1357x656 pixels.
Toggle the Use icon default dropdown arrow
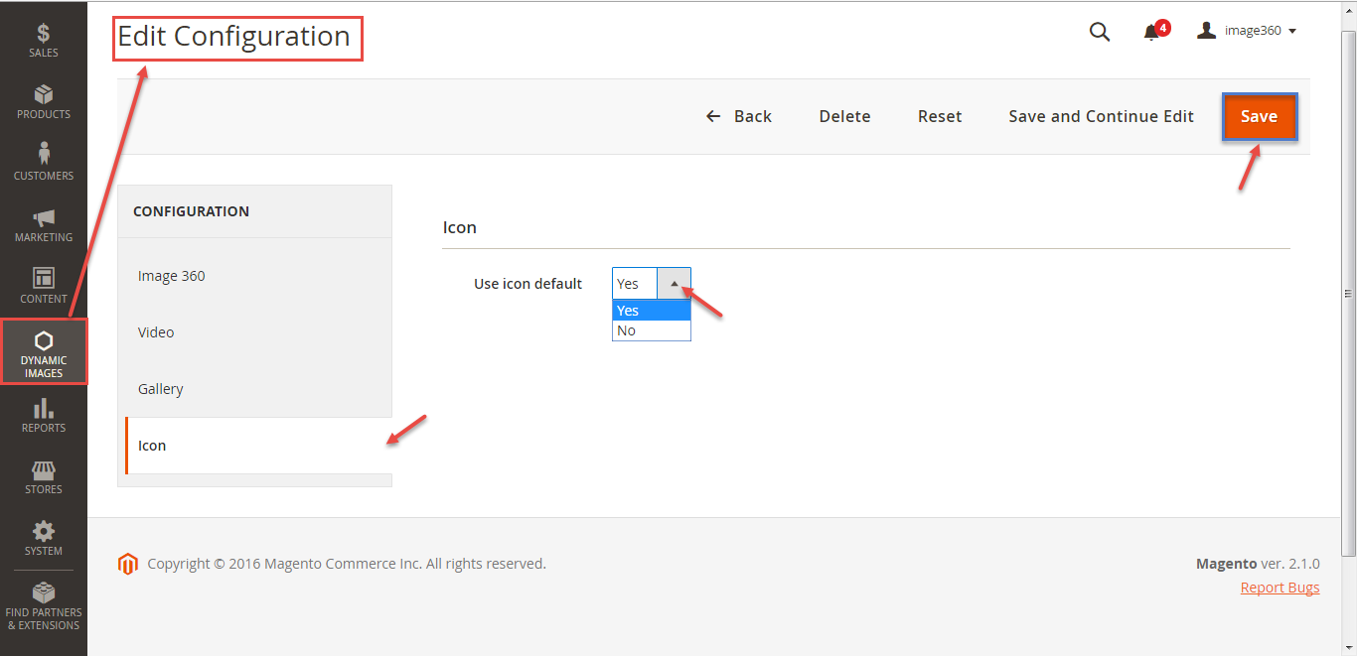click(674, 284)
